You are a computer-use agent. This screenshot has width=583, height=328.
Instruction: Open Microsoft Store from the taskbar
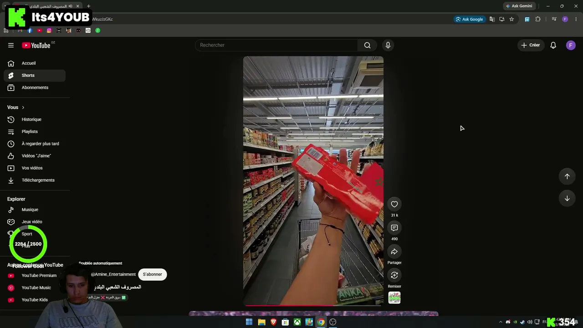click(x=285, y=322)
